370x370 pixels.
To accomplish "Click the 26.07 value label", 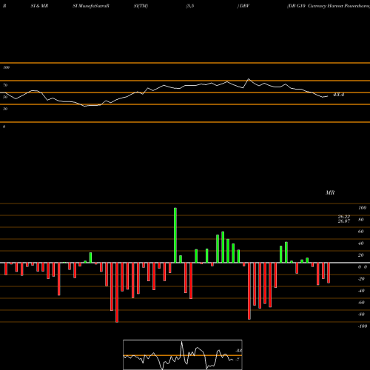I will 344,221.
